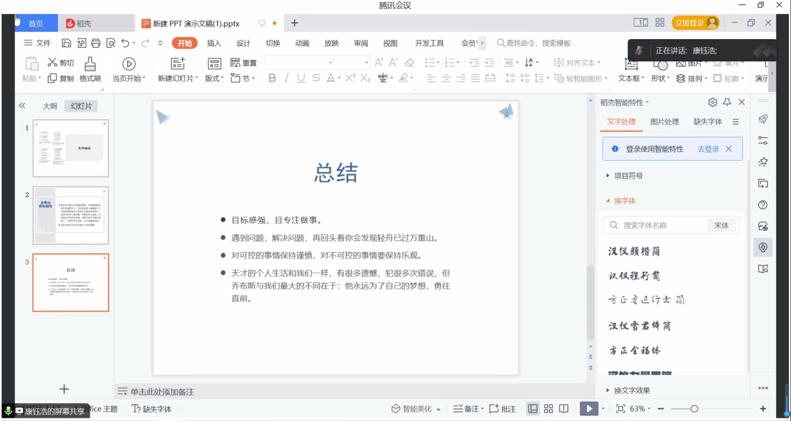Open settings gear in 稻壳智能特性 panel
This screenshot has width=791, height=421.
tap(713, 102)
